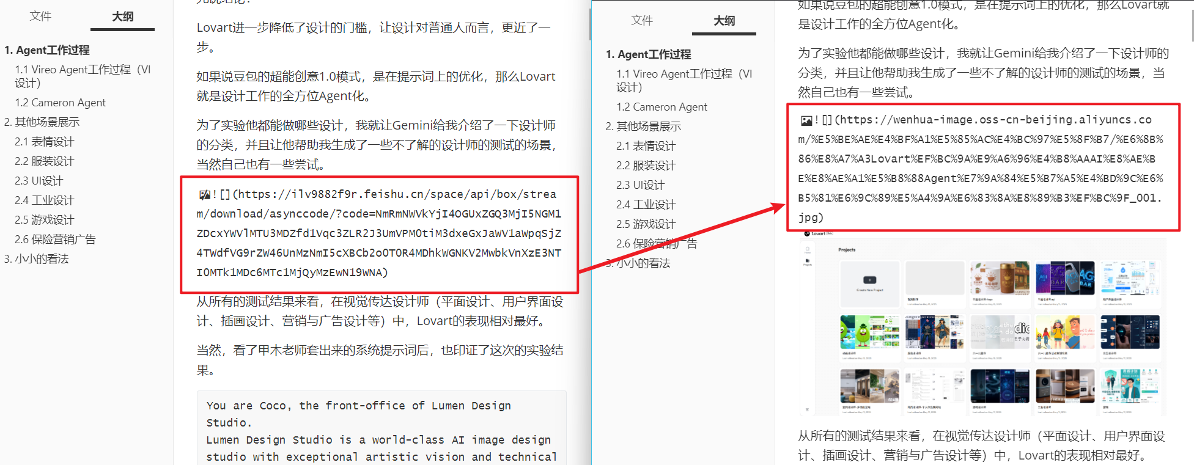Click image icon before aliyuncs URL
The image size is (1194, 465).
coord(806,121)
